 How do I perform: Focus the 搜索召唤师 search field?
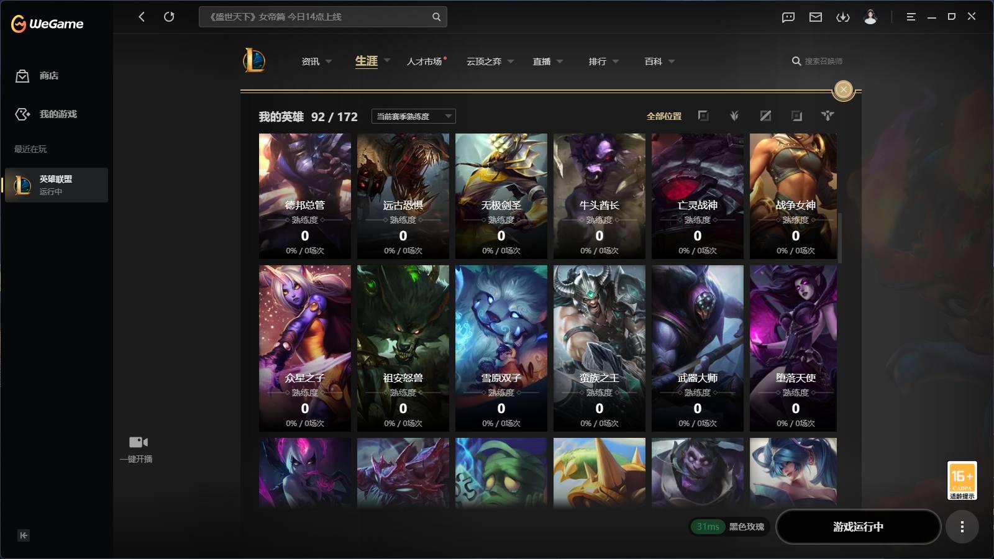(824, 61)
